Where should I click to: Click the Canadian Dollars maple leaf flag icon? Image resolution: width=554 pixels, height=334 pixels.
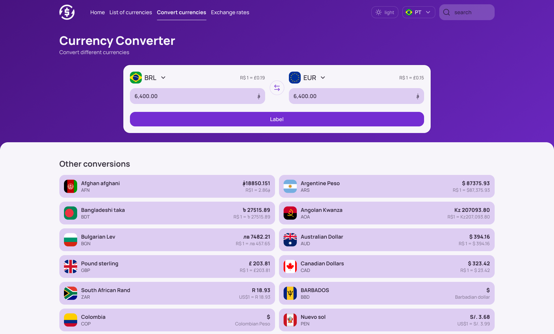point(290,266)
